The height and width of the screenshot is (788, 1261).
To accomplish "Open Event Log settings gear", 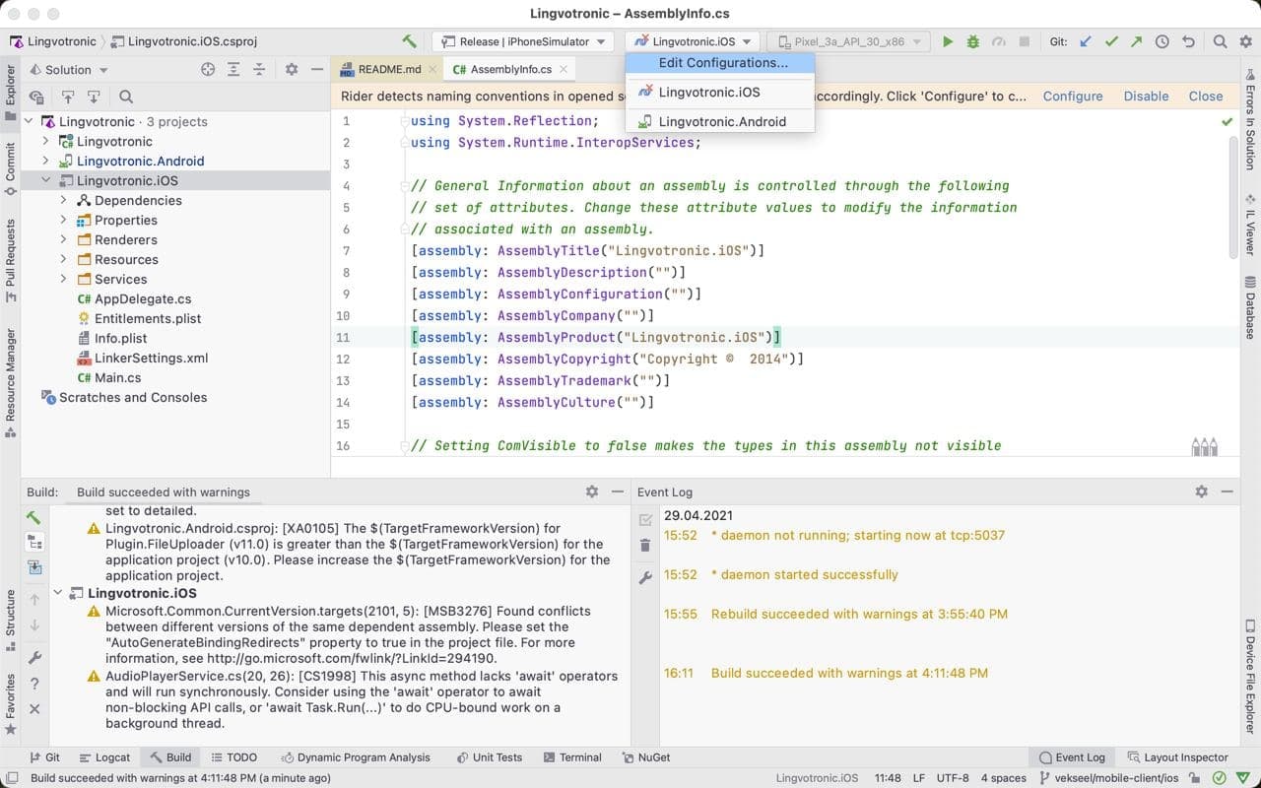I will click(1201, 491).
